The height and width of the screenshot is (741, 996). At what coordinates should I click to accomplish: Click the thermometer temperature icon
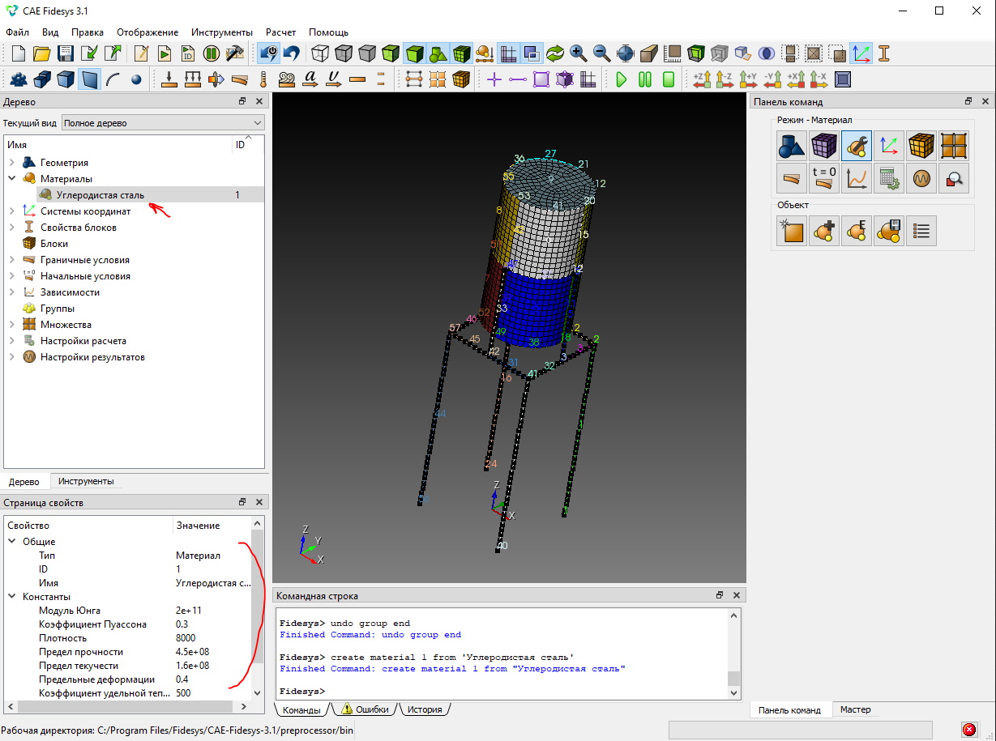pyautogui.click(x=263, y=79)
